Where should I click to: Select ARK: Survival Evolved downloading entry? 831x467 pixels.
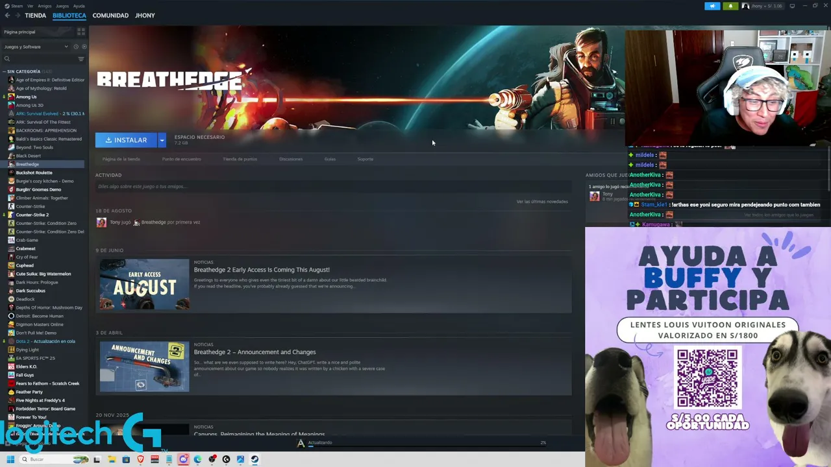point(50,114)
